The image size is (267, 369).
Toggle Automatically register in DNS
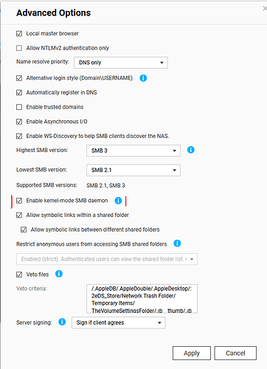click(x=19, y=92)
